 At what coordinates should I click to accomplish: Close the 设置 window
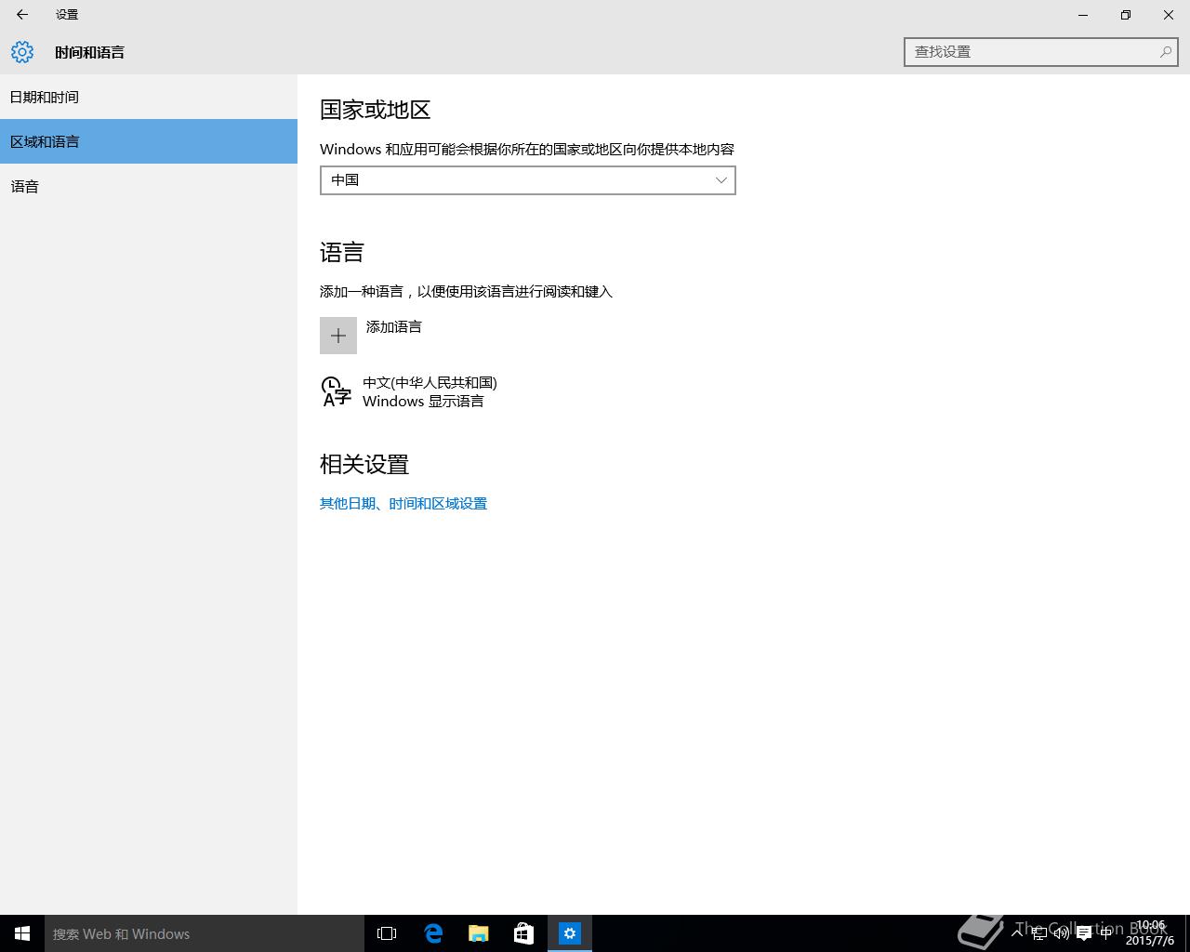point(1169,15)
